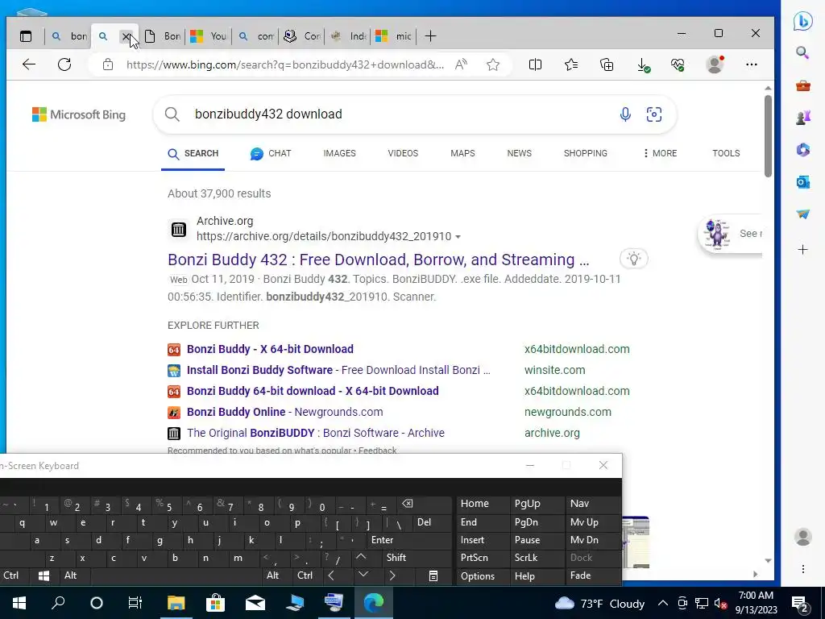Open Browser essentials heart icon
This screenshot has width=825, height=619.
(x=678, y=64)
